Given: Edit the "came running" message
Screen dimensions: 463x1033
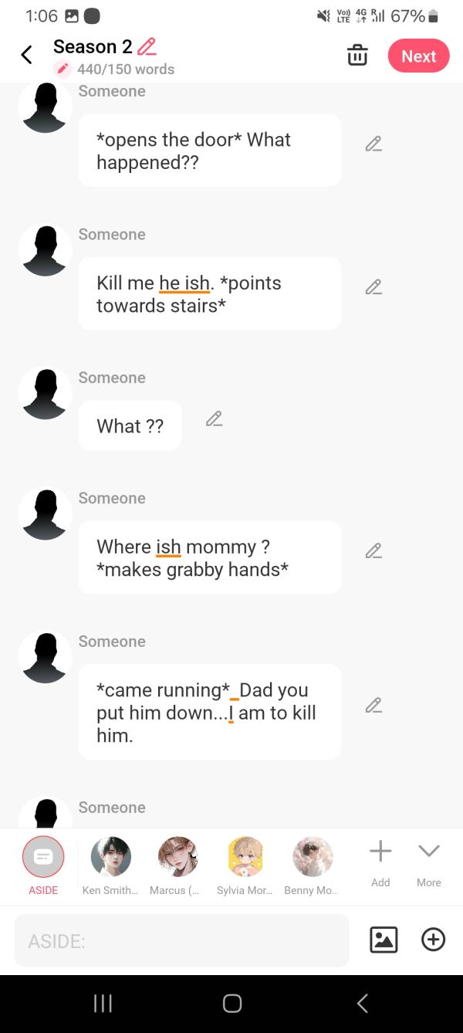Looking at the screenshot, I should pyautogui.click(x=373, y=705).
